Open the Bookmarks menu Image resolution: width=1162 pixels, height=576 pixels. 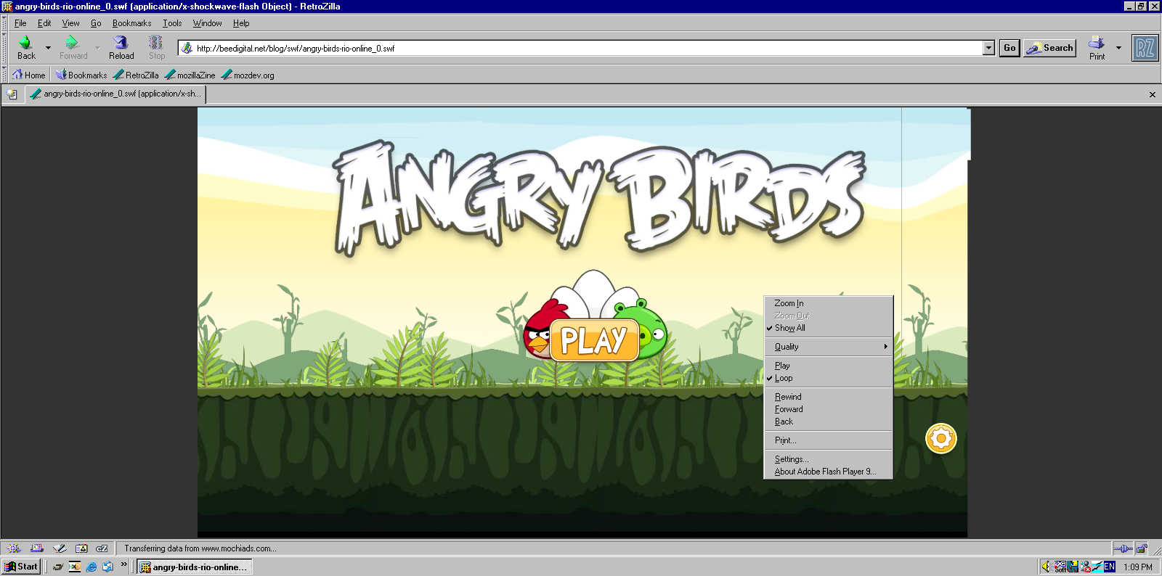[131, 23]
